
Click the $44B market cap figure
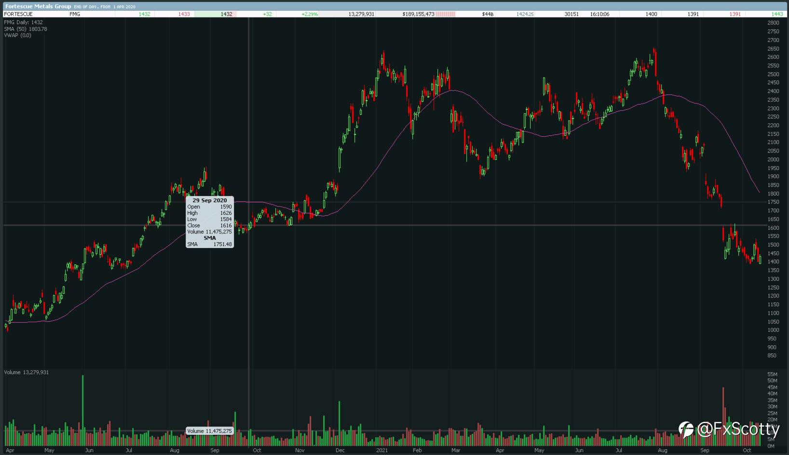(488, 14)
